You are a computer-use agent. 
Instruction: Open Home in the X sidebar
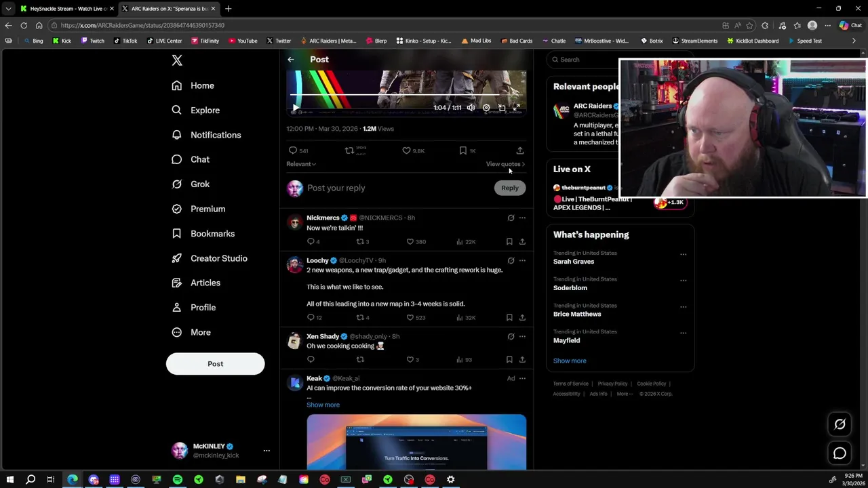193,85
